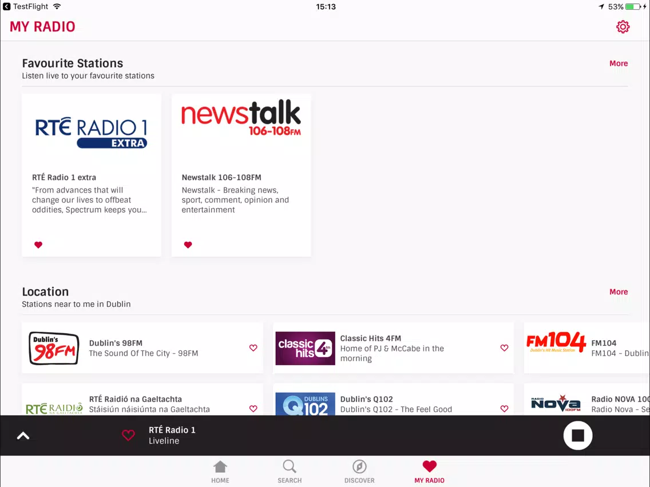Tap 'Home of PJ & McCabe' description
Viewport: 650px width, 487px height.
(x=392, y=353)
